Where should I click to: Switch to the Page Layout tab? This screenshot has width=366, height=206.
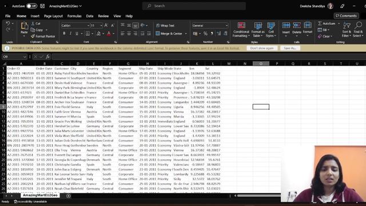(x=53, y=16)
